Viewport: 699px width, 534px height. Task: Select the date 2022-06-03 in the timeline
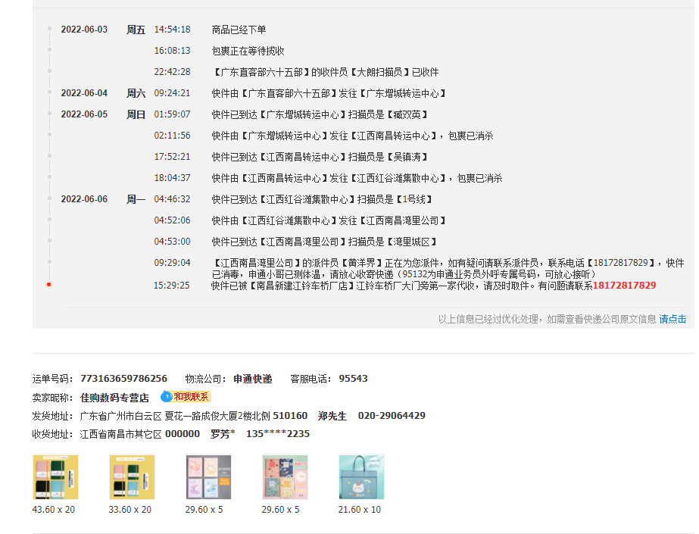[x=84, y=30]
